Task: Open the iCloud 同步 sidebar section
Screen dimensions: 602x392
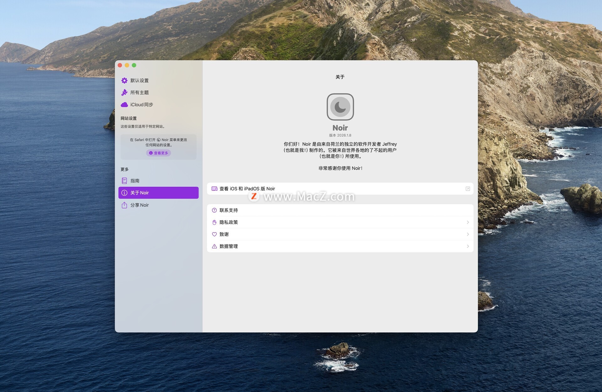Action: tap(158, 105)
